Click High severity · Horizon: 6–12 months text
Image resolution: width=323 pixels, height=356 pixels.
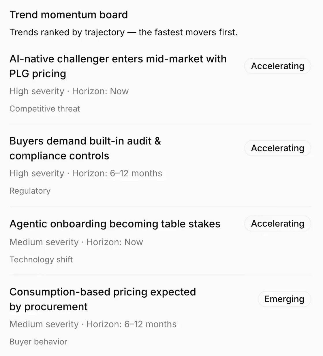[x=86, y=173]
